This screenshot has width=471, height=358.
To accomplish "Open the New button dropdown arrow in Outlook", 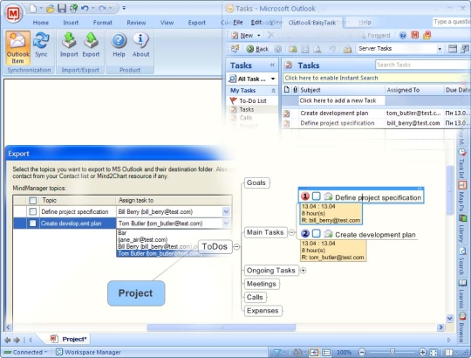I will point(259,36).
